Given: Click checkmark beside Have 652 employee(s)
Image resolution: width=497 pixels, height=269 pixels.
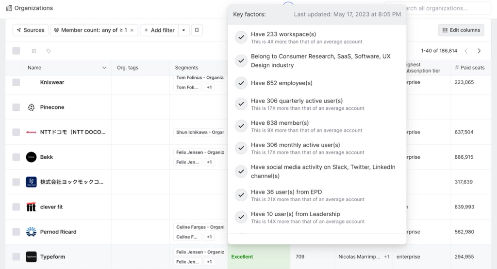Looking at the screenshot, I should pyautogui.click(x=241, y=83).
